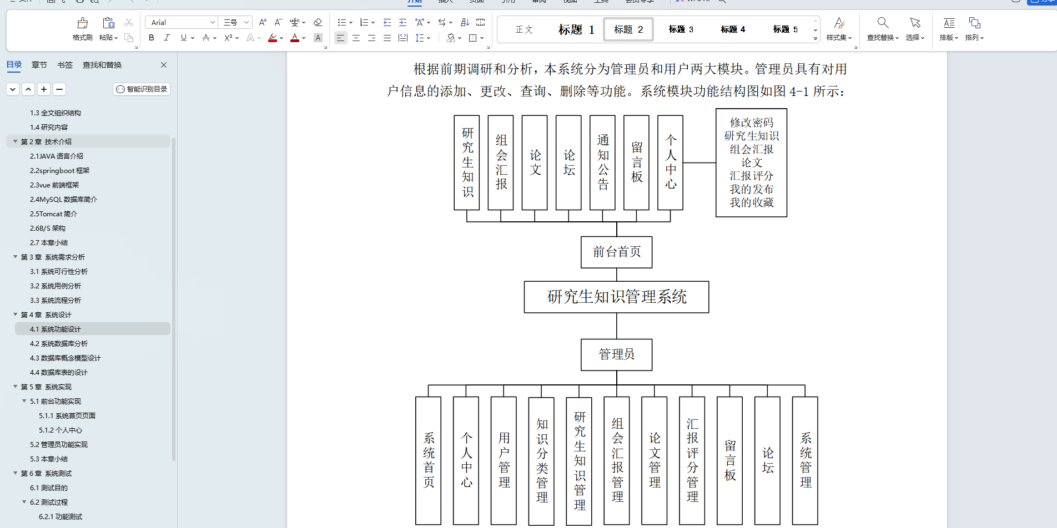Toggle strikethrough formatting
The width and height of the screenshot is (1057, 528).
(x=206, y=38)
